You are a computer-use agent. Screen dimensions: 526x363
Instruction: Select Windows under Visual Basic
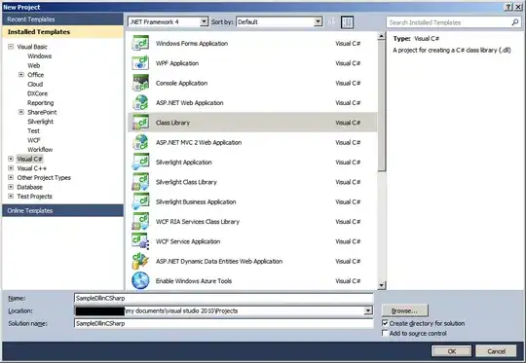click(x=40, y=56)
